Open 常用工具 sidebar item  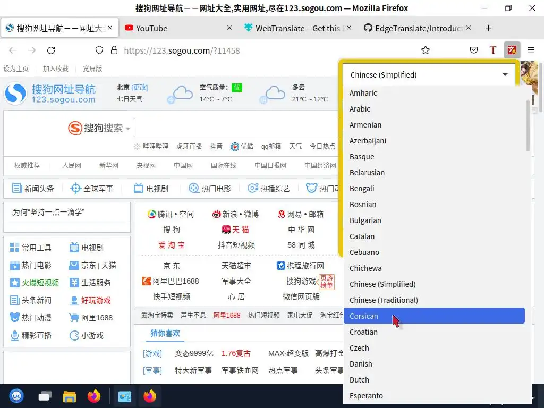pos(30,248)
